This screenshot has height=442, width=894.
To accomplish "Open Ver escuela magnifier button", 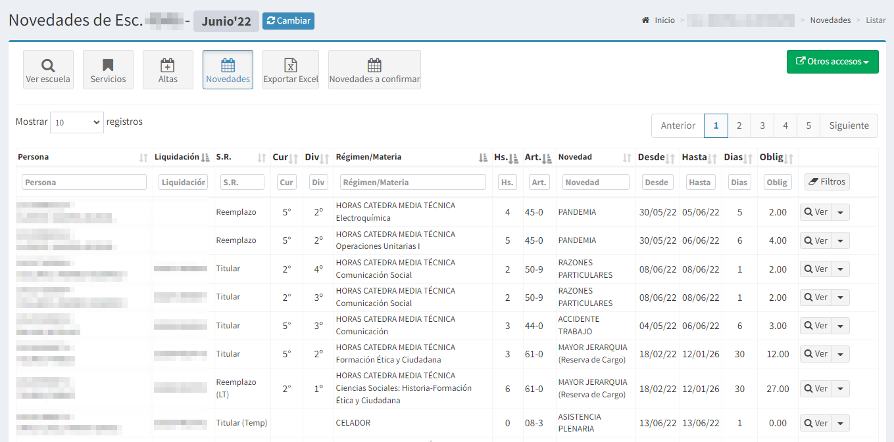I will pos(48,70).
